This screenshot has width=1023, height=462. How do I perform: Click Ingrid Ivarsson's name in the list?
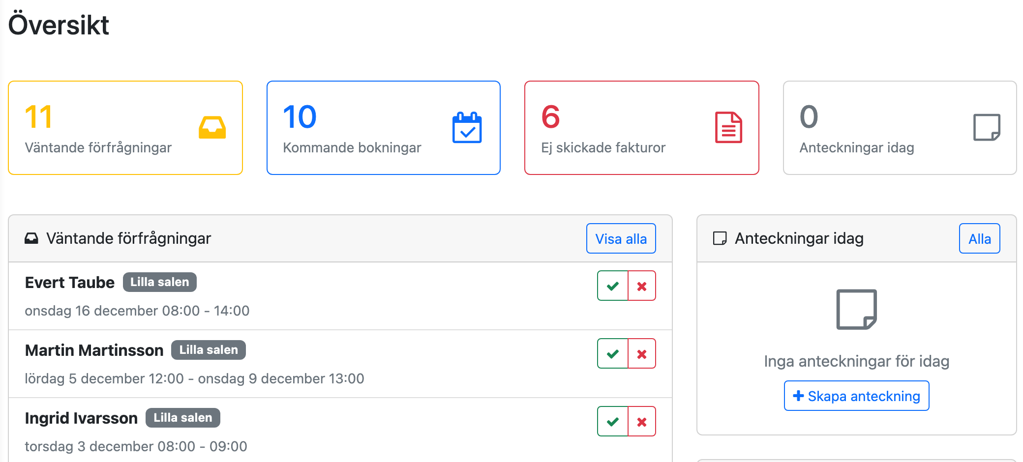pos(81,418)
